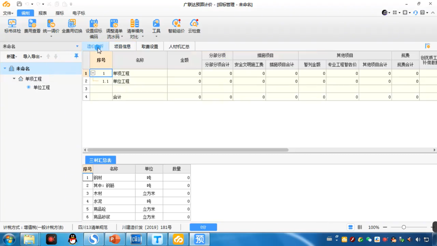
Task: Click the 序号 column header in main table
Action: [x=101, y=60]
